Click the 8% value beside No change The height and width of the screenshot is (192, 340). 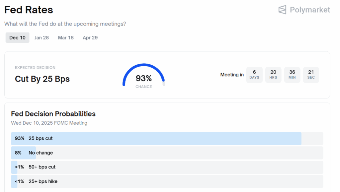click(x=18, y=153)
